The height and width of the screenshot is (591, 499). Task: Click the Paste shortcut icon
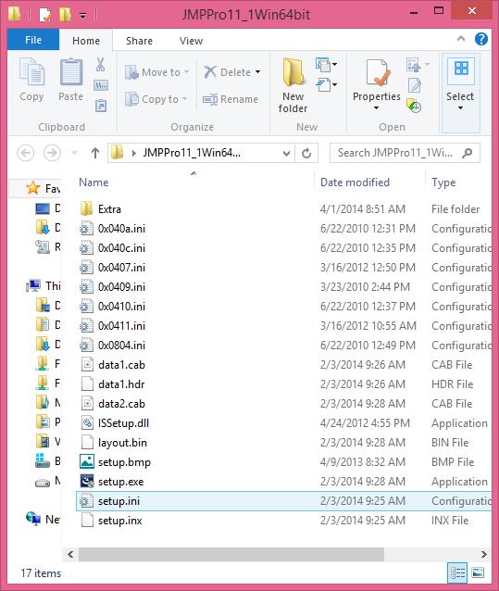pyautogui.click(x=101, y=106)
